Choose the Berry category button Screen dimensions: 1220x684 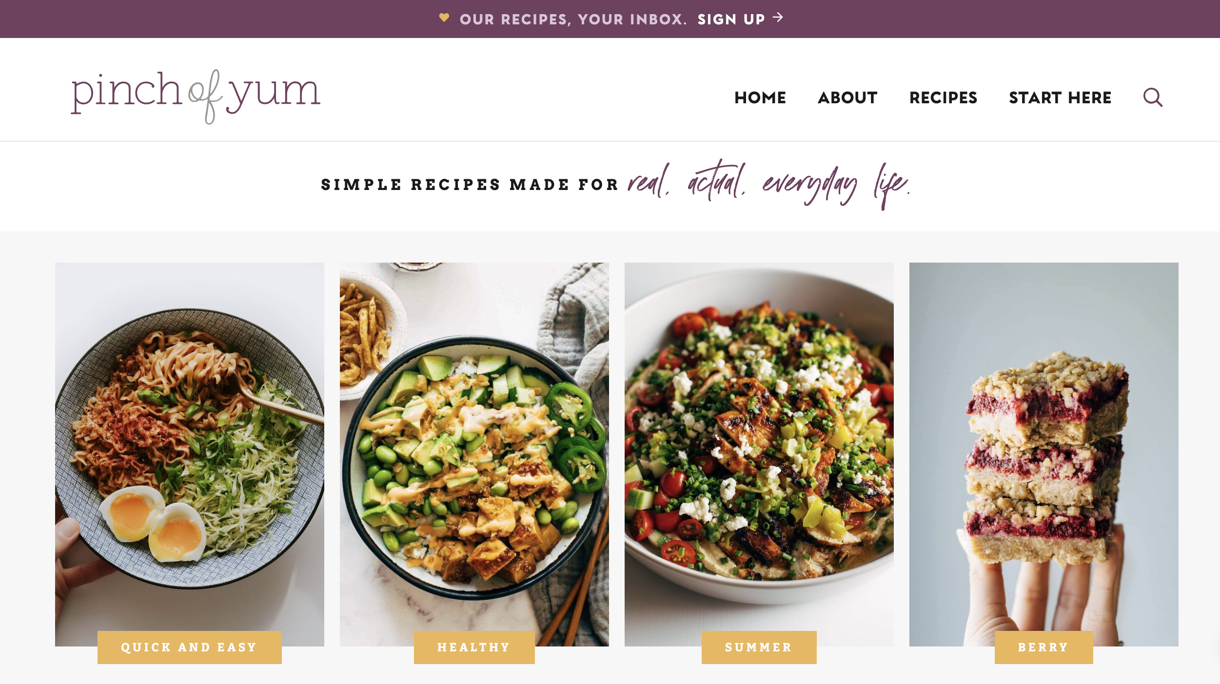1043,647
